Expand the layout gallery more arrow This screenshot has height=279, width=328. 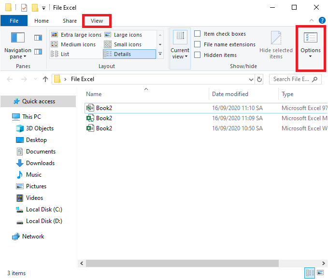point(160,55)
